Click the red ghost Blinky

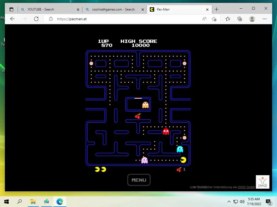coord(166,132)
